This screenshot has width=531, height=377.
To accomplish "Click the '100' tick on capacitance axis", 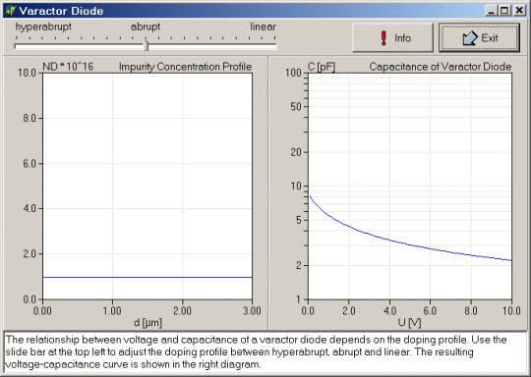I will click(x=293, y=73).
